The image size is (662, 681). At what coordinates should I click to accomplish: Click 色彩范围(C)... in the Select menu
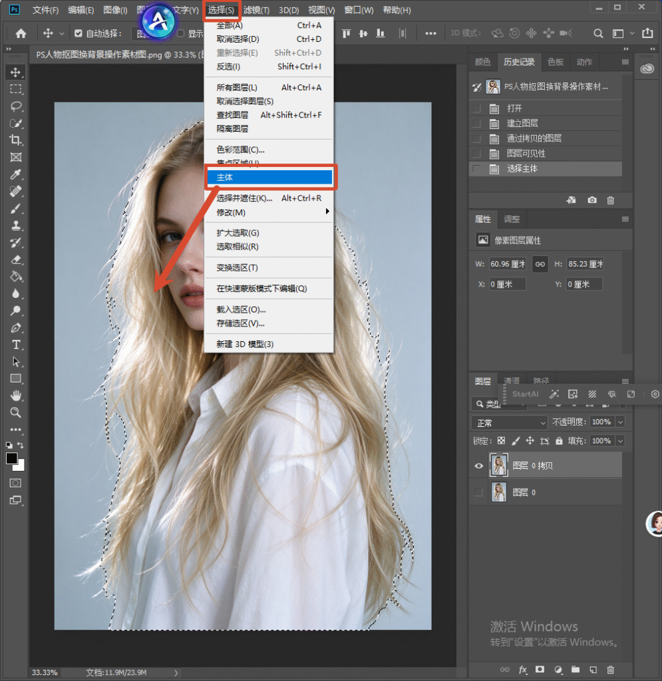pyautogui.click(x=269, y=150)
